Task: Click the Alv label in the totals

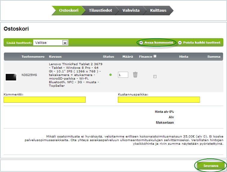Action: click(171, 117)
